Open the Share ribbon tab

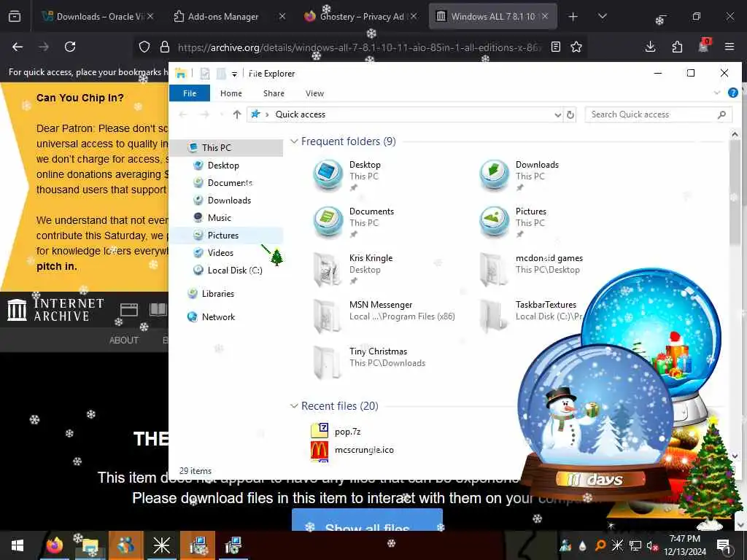(274, 93)
